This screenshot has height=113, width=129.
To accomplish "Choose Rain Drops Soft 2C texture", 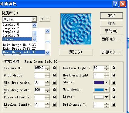I will pos(24,48).
